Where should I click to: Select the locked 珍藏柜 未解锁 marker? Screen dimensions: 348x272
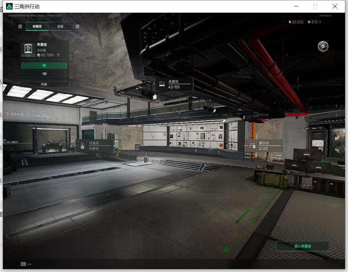95,146
